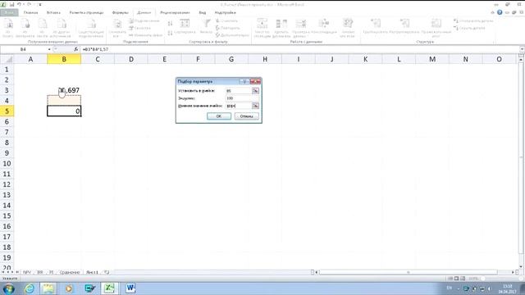Click the Sort A to Z icon

170,24
